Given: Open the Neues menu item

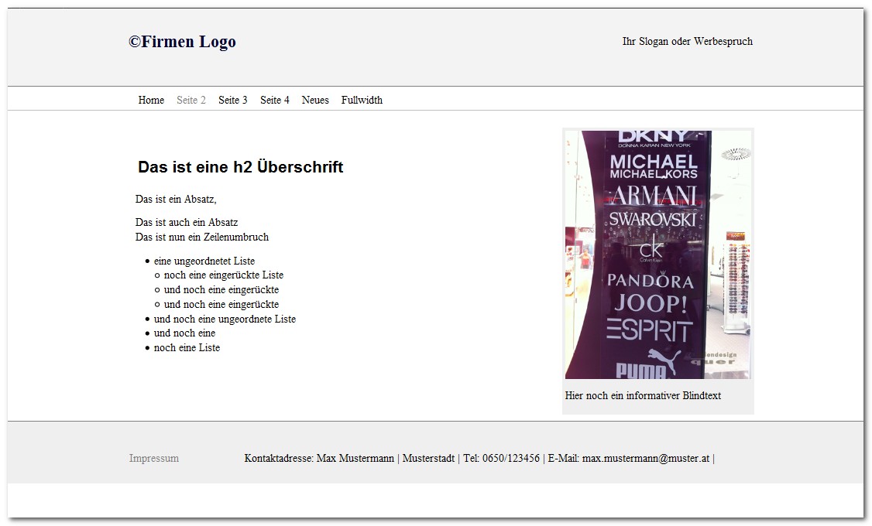Looking at the screenshot, I should click(x=315, y=100).
